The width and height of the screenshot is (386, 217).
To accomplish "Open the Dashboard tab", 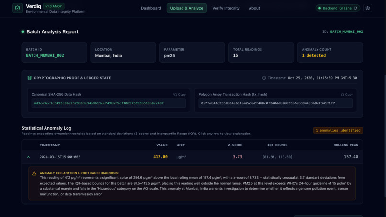I will pyautogui.click(x=151, y=8).
